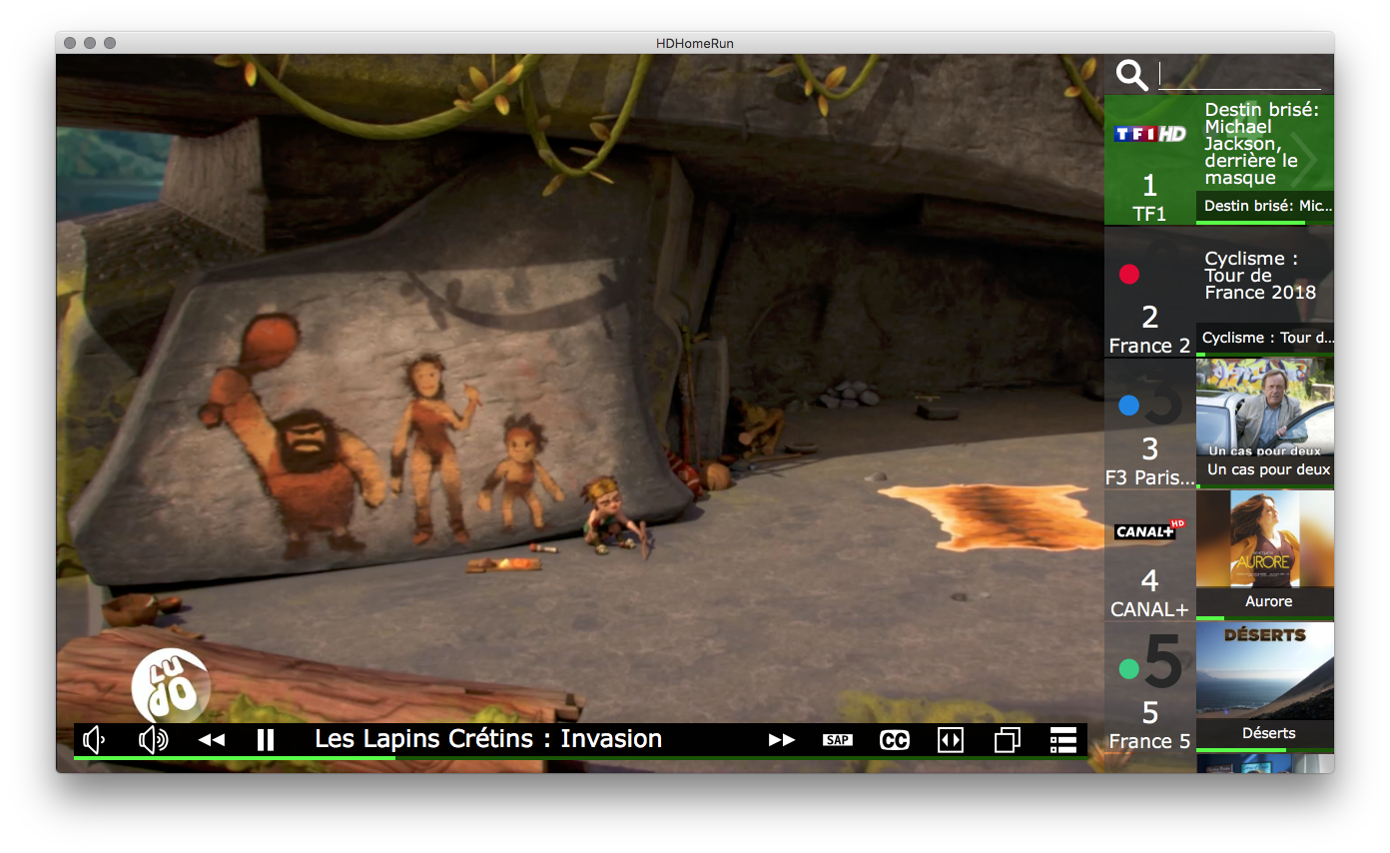The image size is (1390, 853).
Task: Open the 'Un cas pour deux' thumbnail
Action: [x=1265, y=409]
